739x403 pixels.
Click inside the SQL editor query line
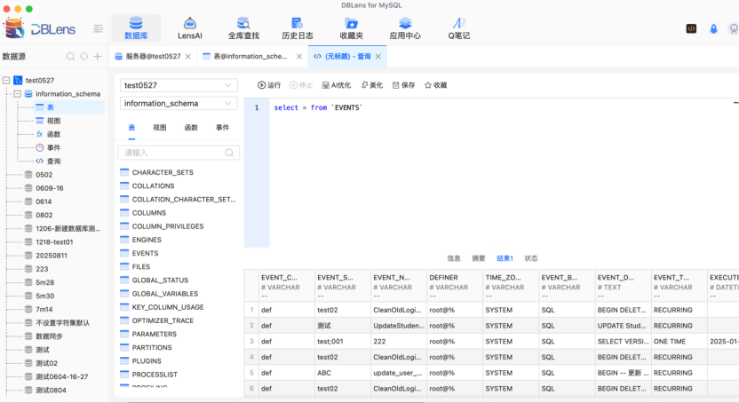click(x=319, y=107)
